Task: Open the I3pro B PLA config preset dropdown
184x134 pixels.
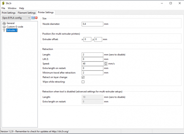Action: (x=16, y=18)
